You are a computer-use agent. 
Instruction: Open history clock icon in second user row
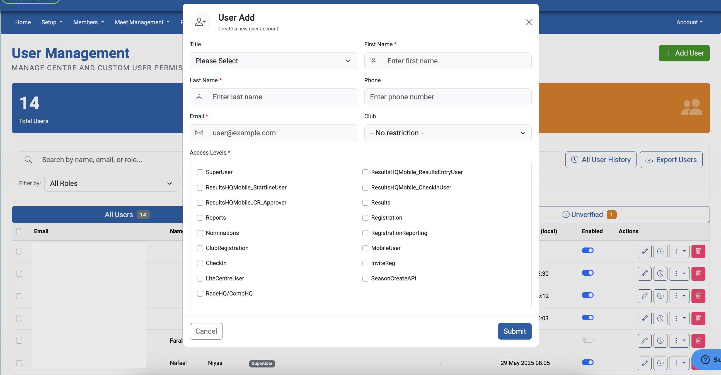tap(660, 274)
